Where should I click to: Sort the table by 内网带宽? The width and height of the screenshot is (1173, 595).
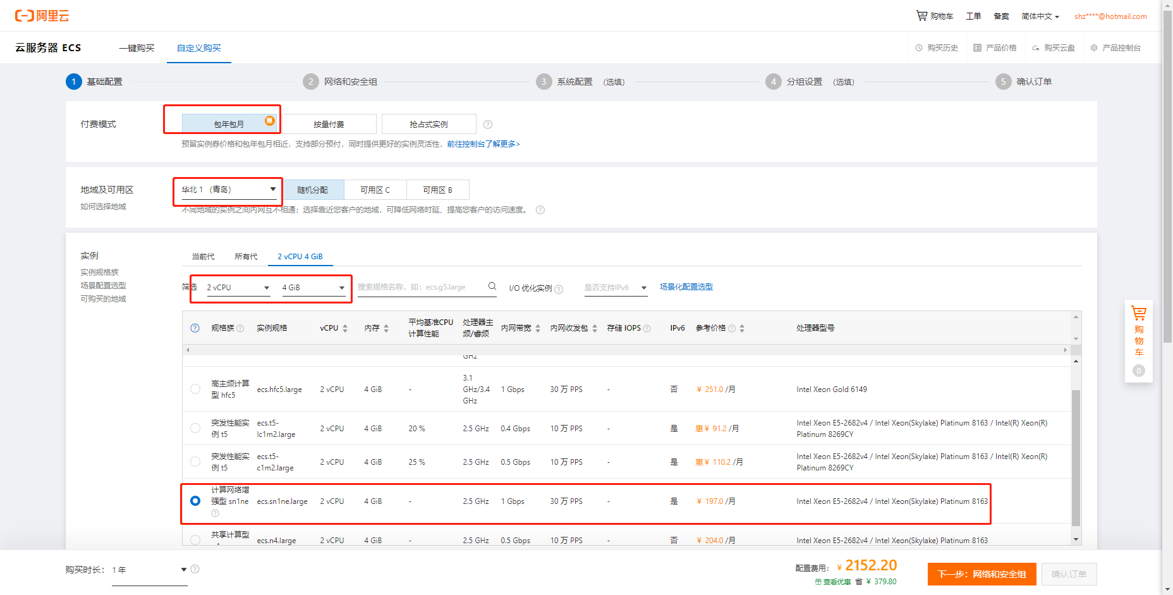point(538,328)
